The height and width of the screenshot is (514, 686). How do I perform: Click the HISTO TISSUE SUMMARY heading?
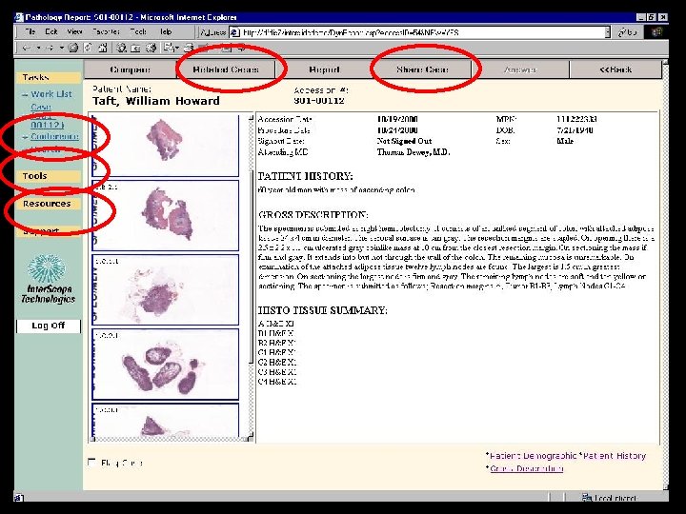[322, 310]
